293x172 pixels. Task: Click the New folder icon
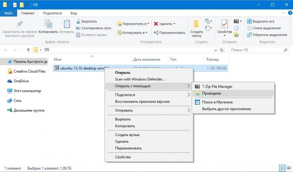click(196, 24)
